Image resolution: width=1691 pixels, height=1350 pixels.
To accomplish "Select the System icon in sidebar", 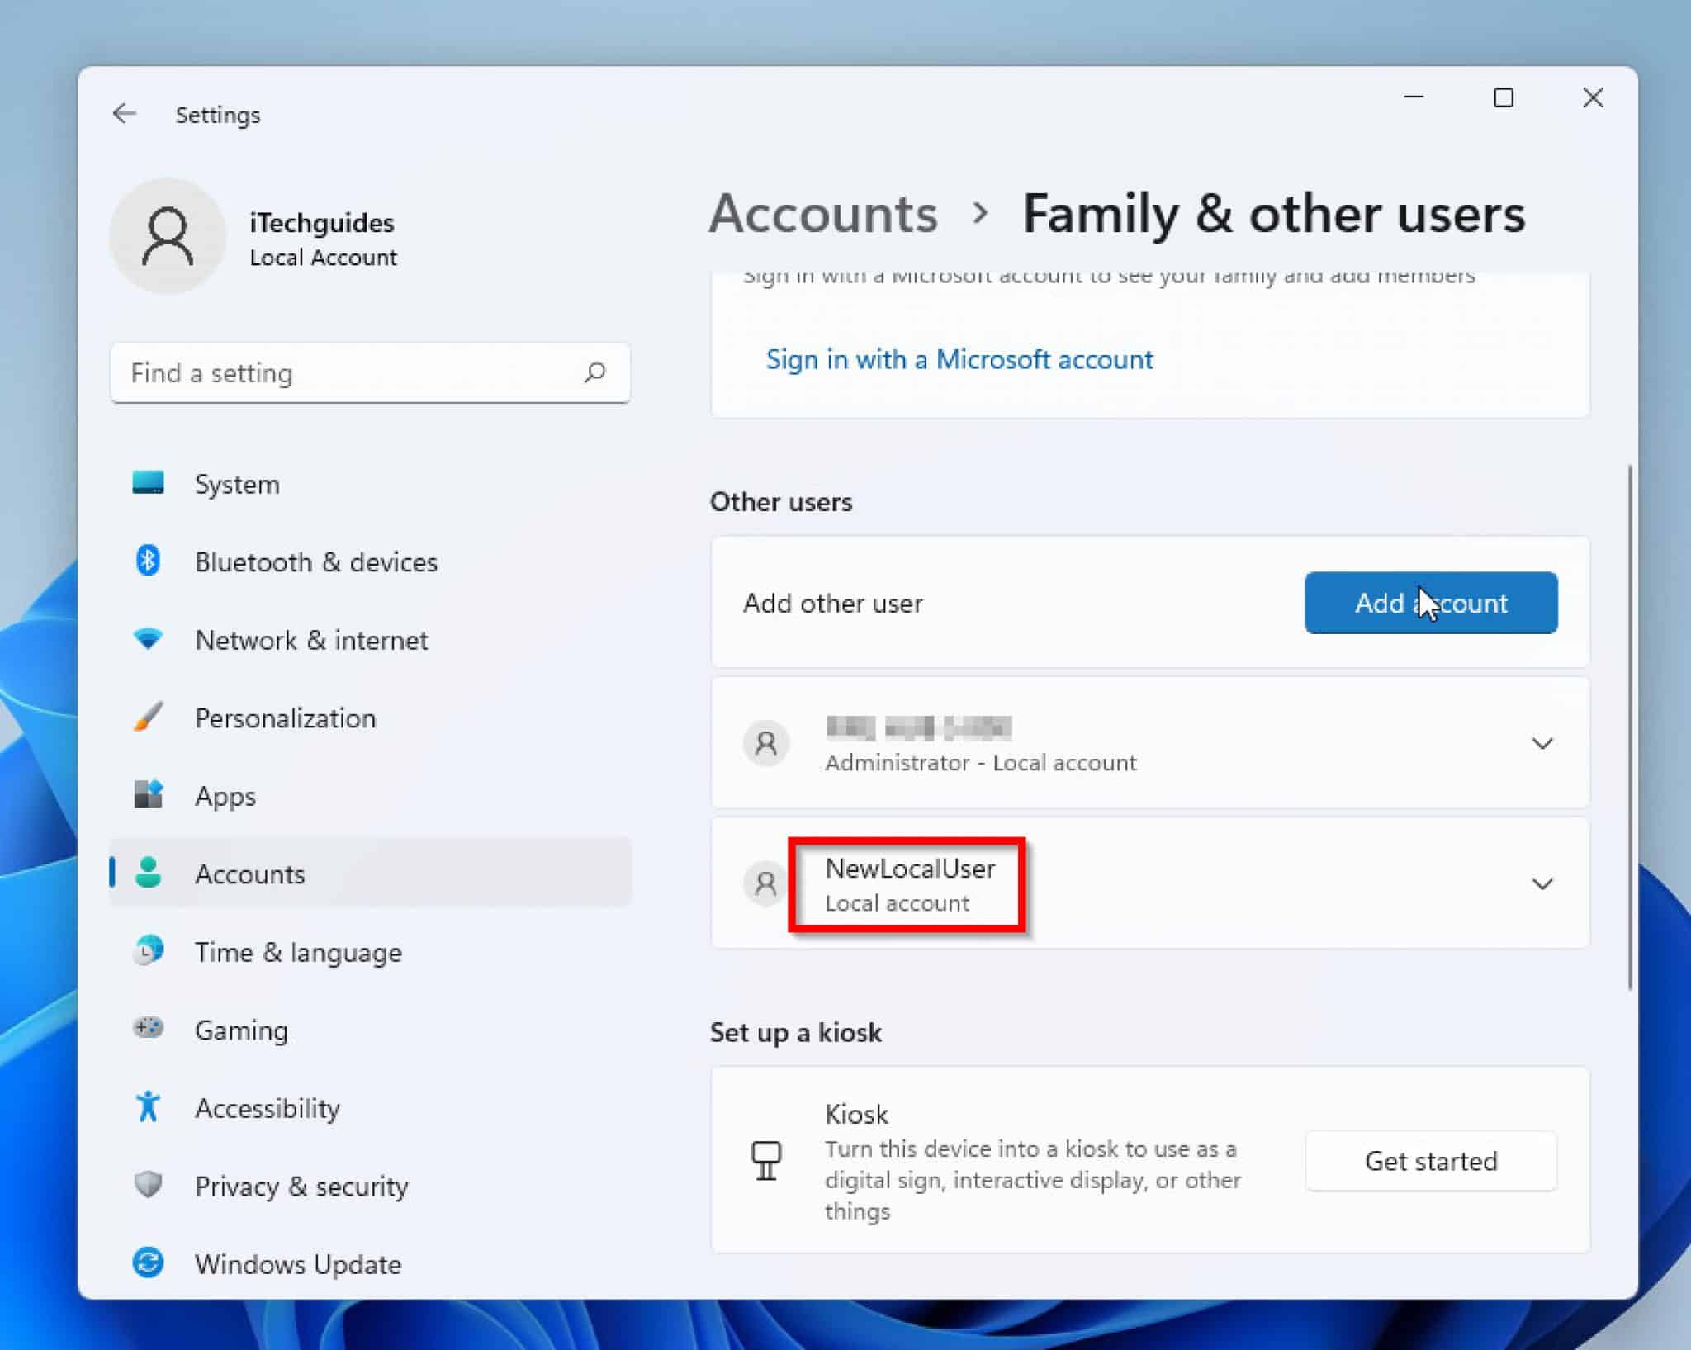I will (150, 485).
